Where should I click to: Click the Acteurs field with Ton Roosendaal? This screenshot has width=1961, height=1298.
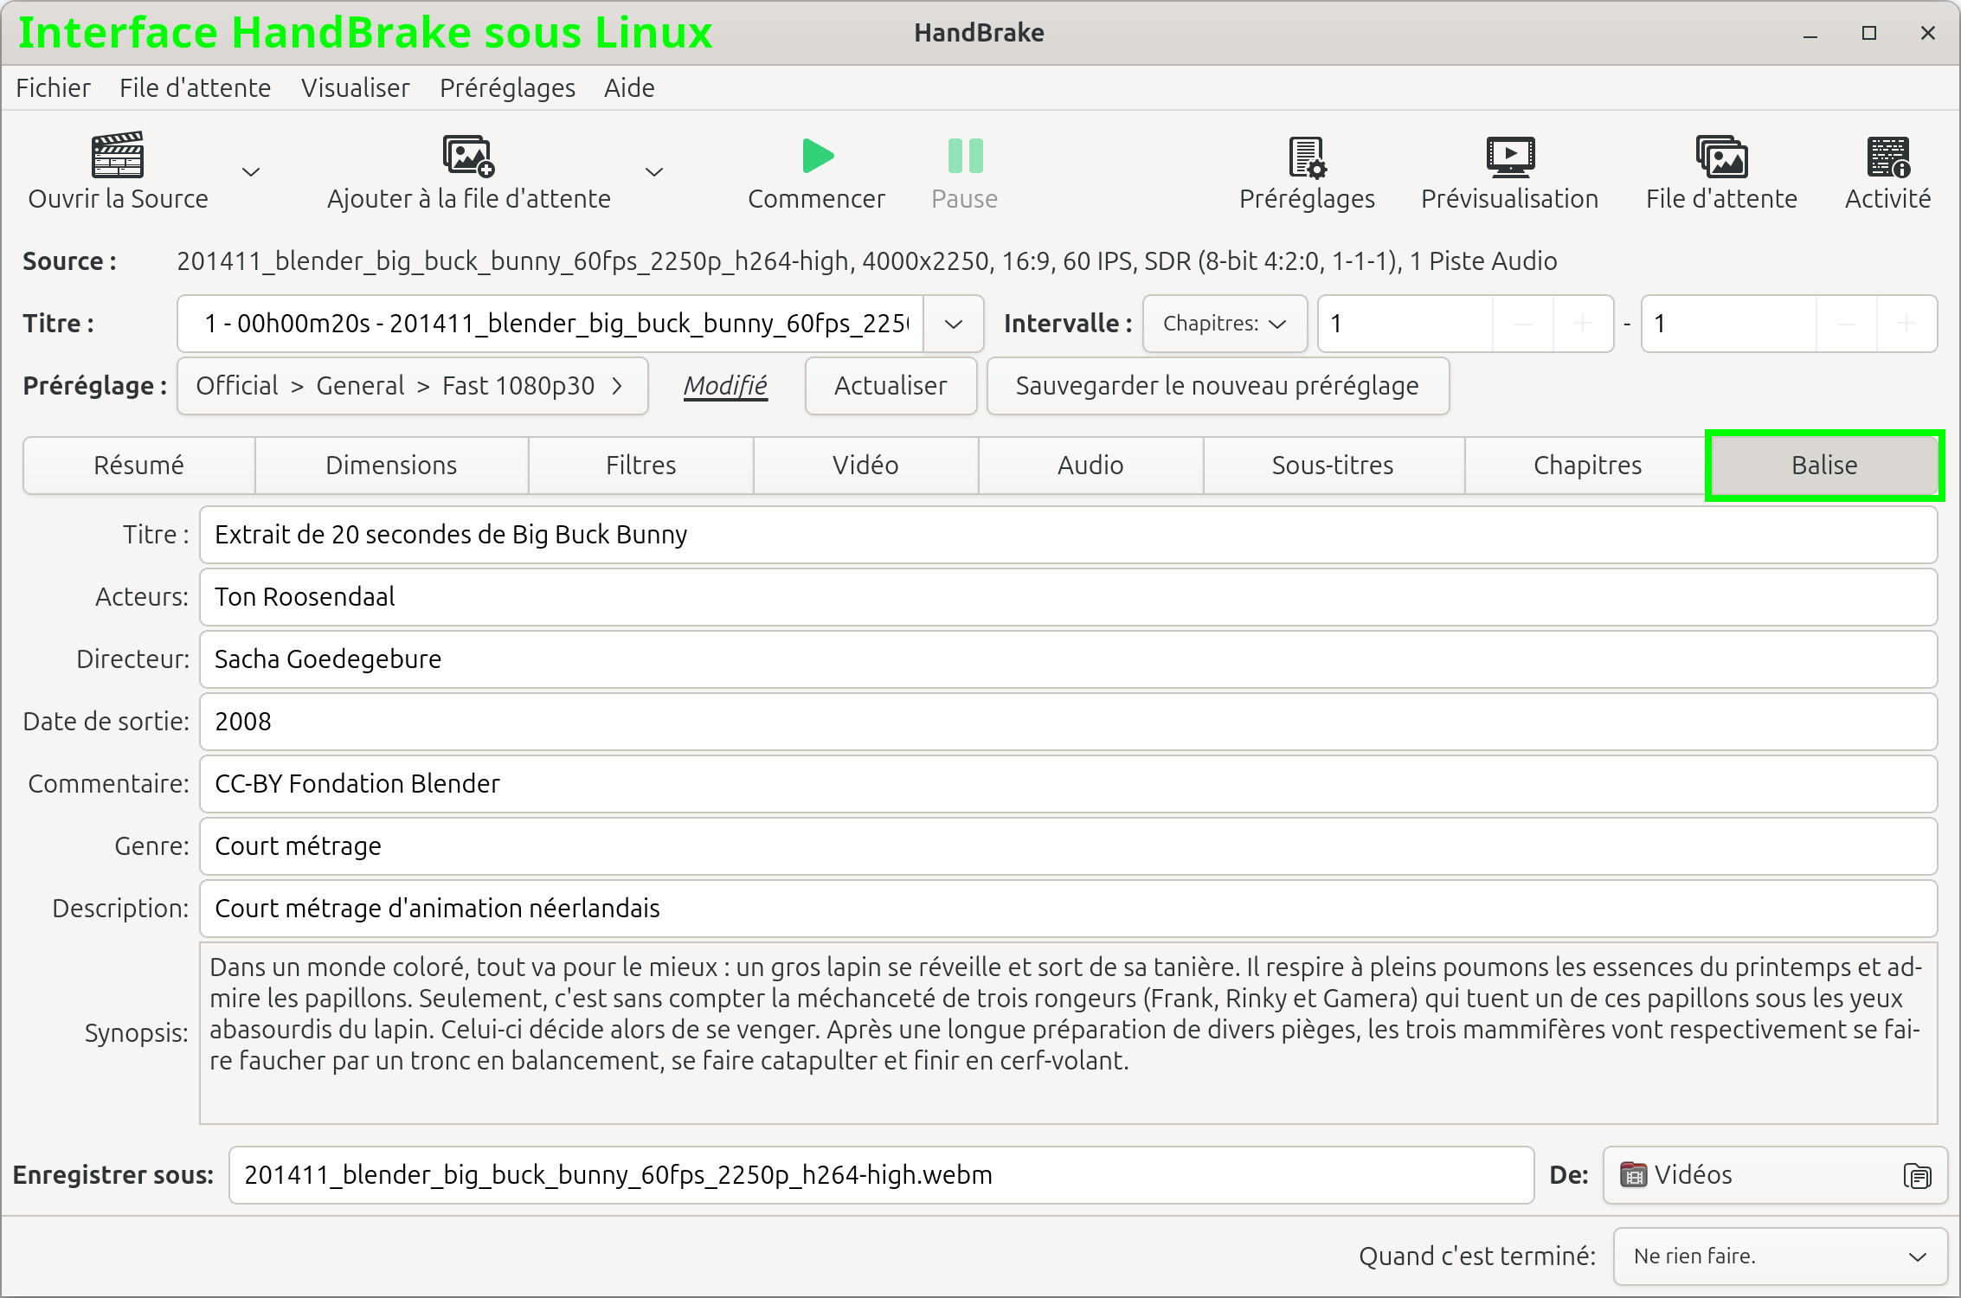click(1068, 597)
